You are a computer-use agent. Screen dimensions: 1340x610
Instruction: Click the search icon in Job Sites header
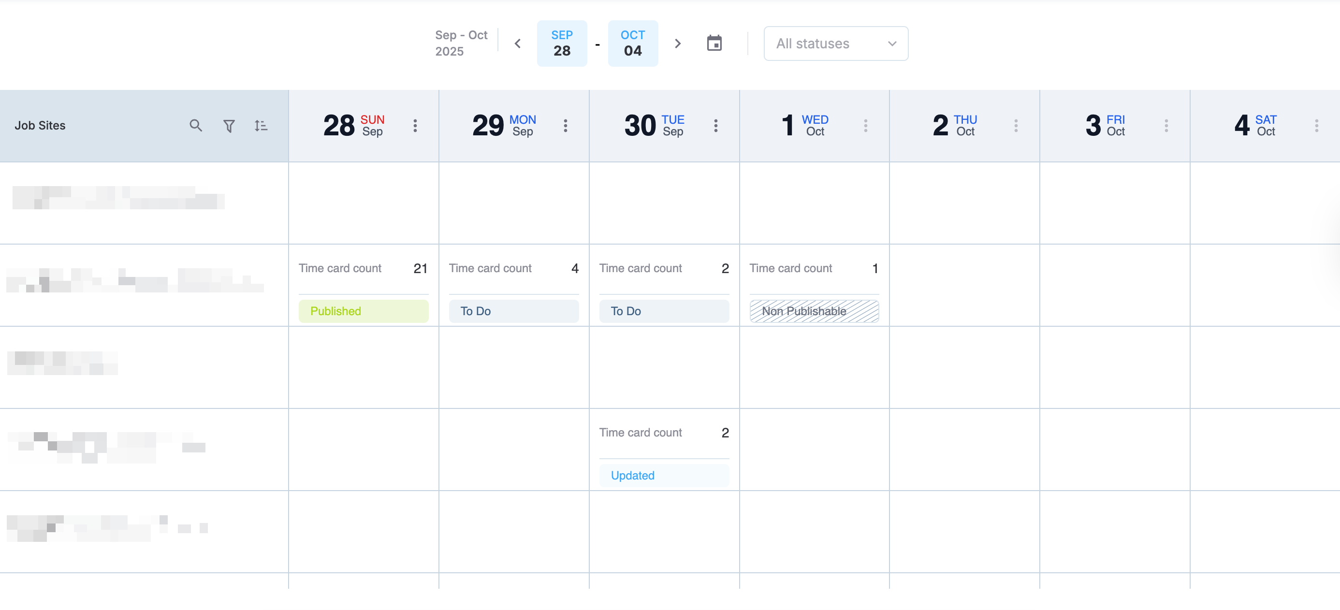click(x=196, y=125)
